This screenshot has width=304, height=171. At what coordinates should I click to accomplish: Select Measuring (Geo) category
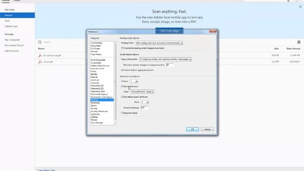click(x=98, y=91)
